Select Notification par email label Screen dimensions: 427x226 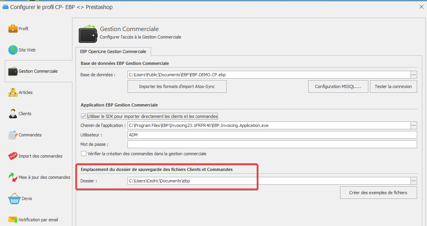click(38, 220)
